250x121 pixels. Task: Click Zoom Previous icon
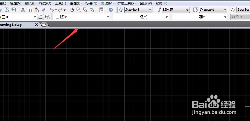(x=92, y=10)
